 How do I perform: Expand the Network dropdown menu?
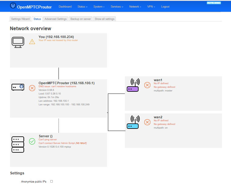click(x=135, y=7)
